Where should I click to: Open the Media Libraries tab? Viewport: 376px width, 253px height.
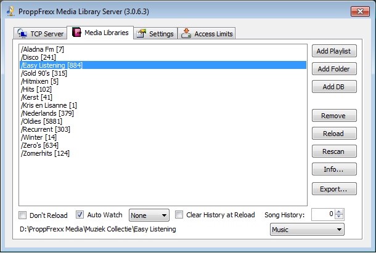pyautogui.click(x=100, y=33)
